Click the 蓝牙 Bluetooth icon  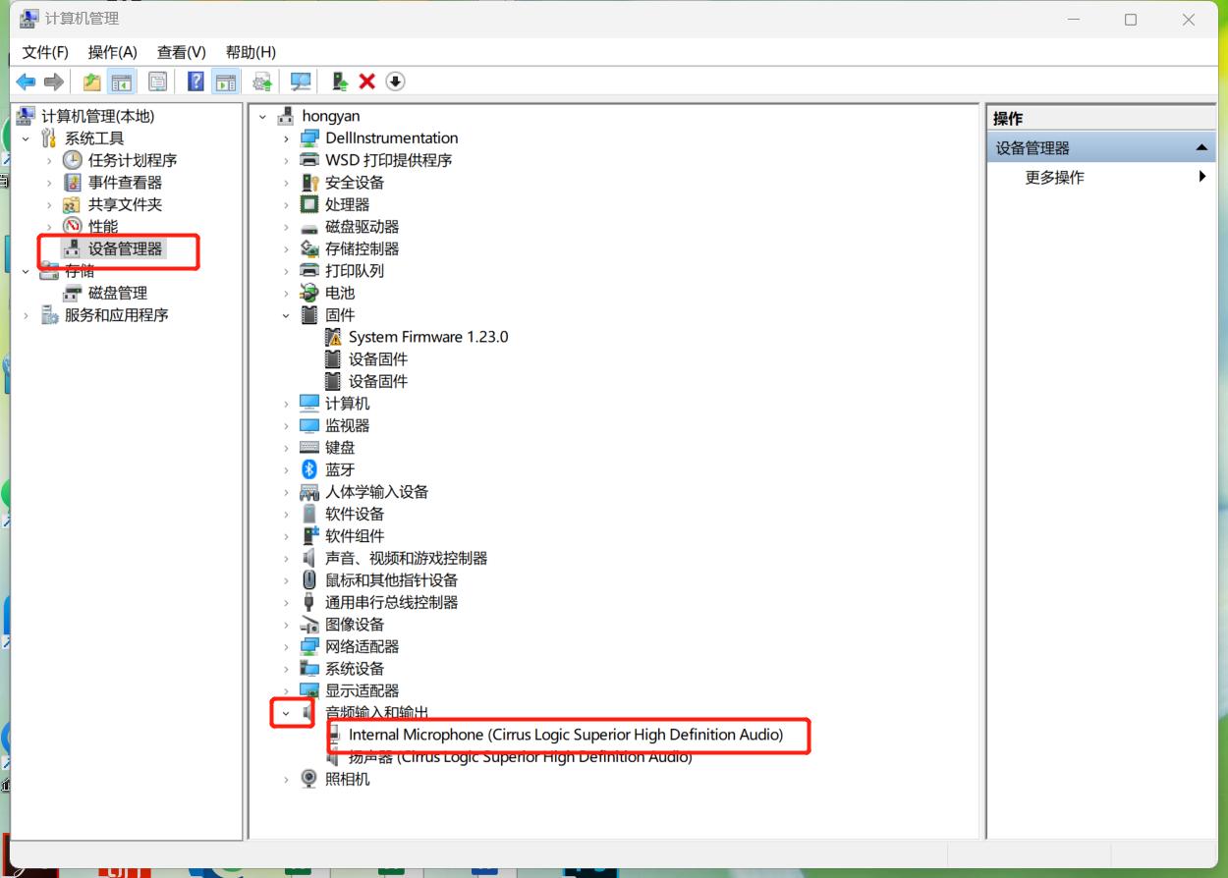309,469
